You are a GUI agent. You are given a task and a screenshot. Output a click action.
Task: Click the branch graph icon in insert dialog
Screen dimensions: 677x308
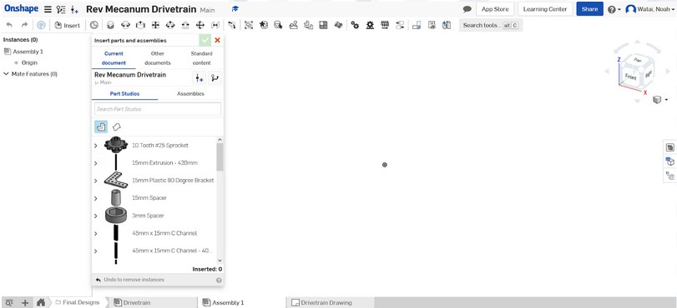point(215,78)
